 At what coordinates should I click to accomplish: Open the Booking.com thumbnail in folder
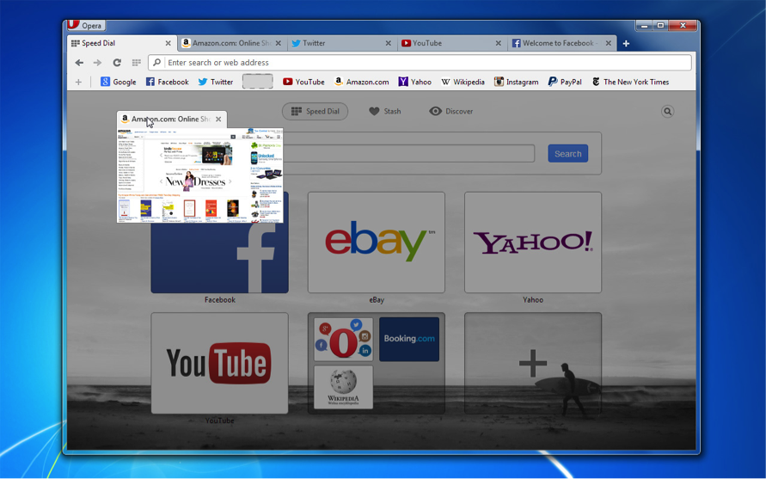pyautogui.click(x=409, y=339)
